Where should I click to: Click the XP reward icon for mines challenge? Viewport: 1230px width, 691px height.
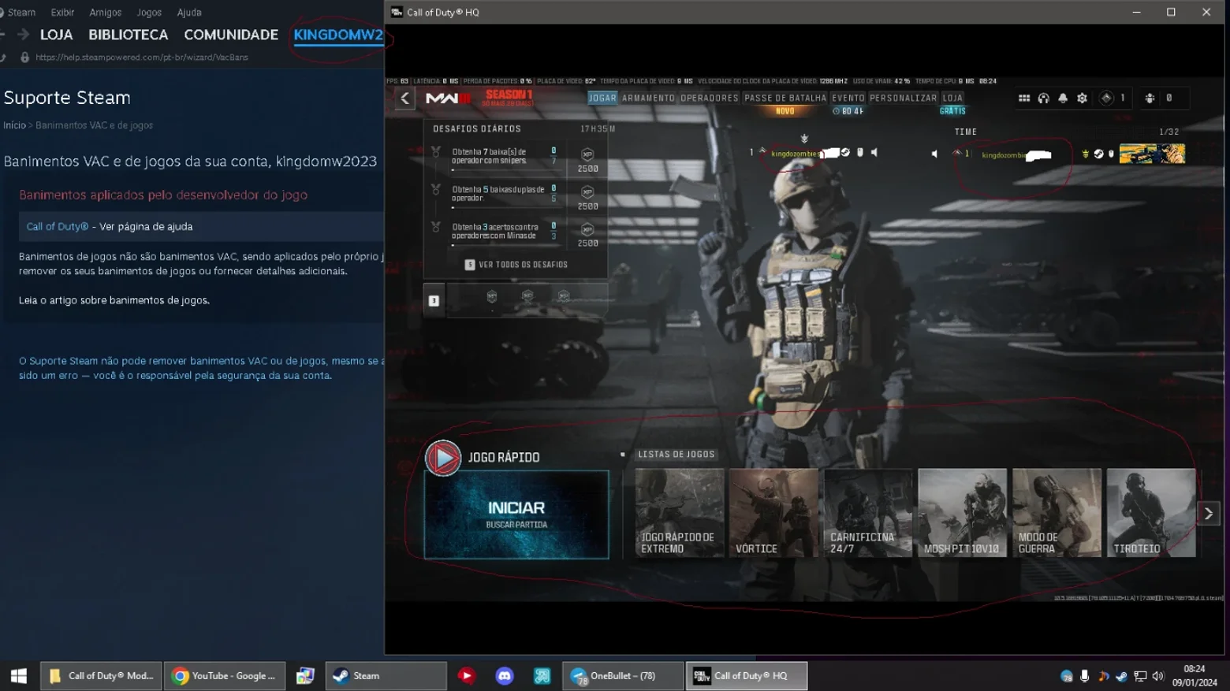tap(587, 229)
